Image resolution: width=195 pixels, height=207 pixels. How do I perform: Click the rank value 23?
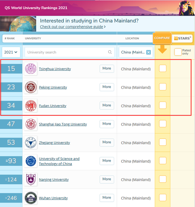(11, 87)
